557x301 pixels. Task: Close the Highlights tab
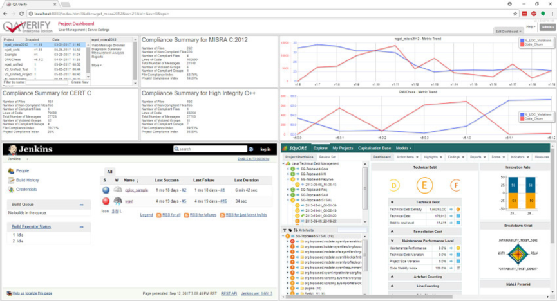pos(441,157)
